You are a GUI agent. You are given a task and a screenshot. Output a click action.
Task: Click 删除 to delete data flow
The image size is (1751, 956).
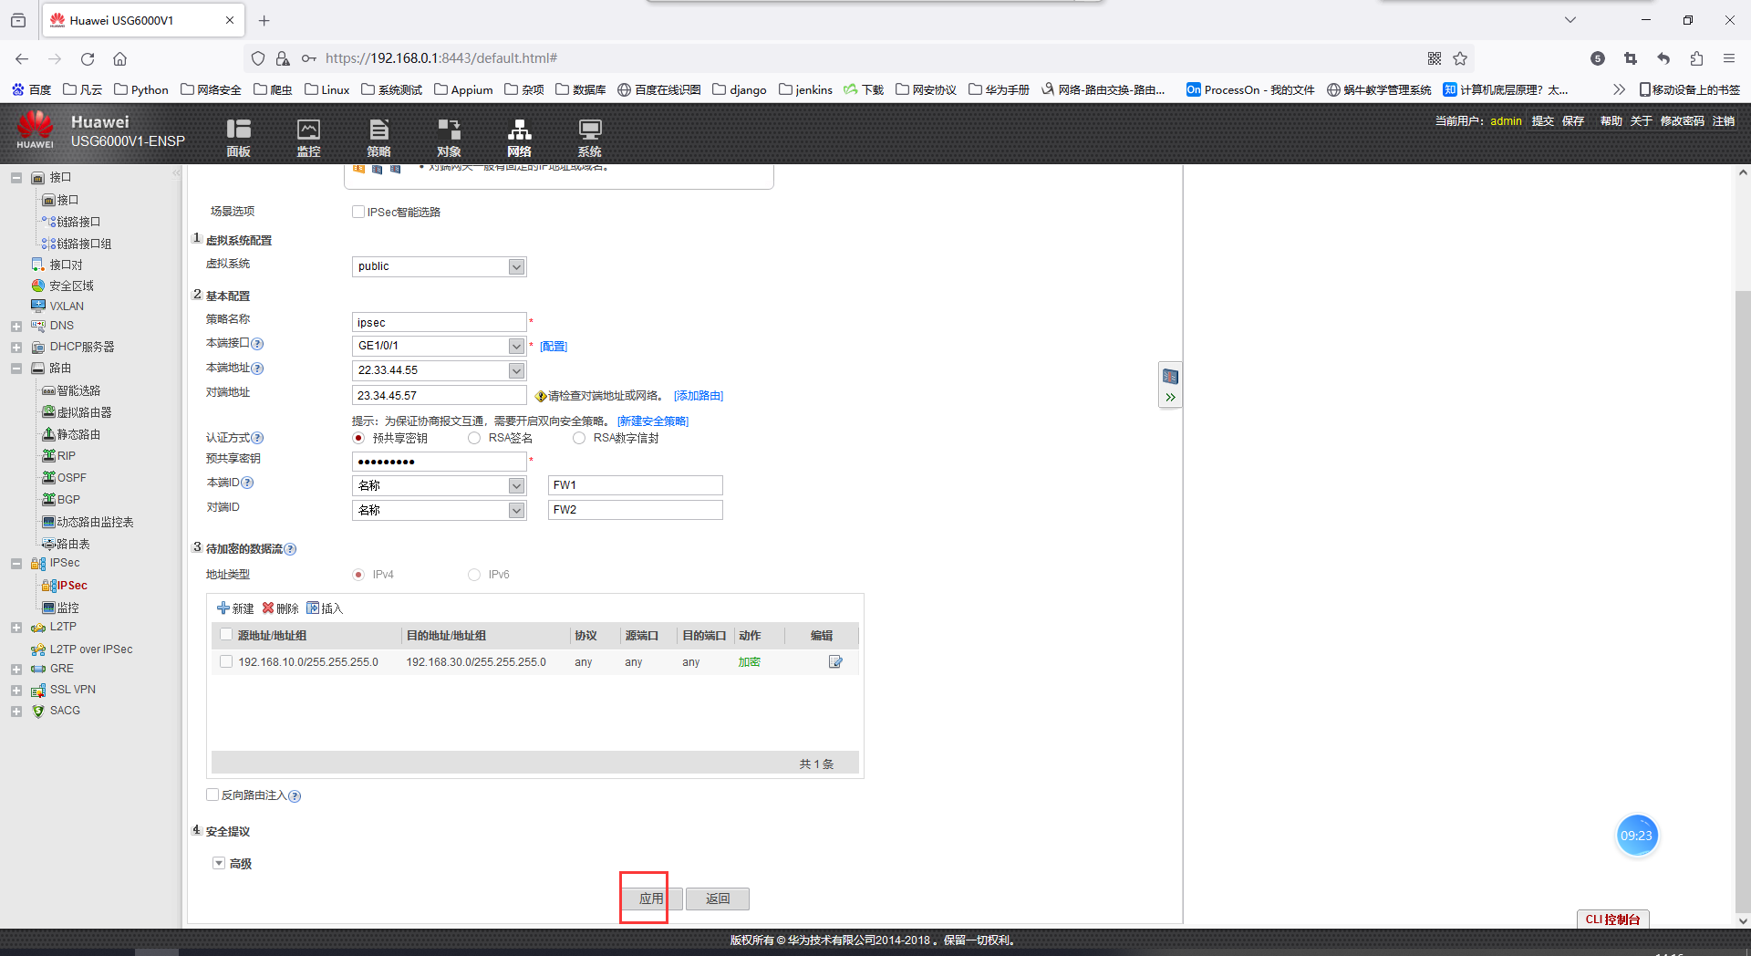(x=281, y=608)
